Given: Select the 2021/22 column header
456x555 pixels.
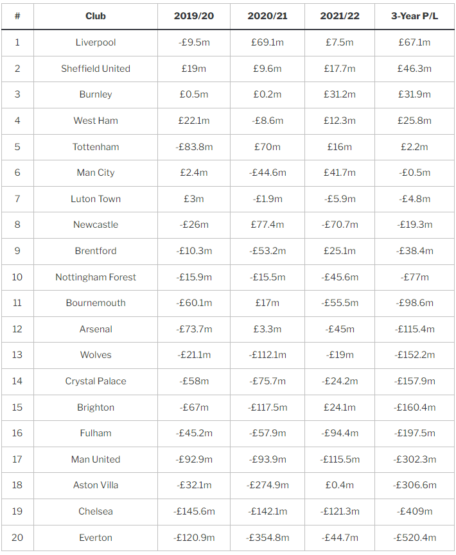Looking at the screenshot, I should coord(340,16).
